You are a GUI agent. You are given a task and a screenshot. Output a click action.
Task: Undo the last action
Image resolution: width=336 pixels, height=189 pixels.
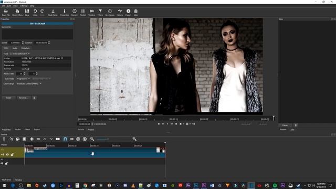tap(35, 13)
